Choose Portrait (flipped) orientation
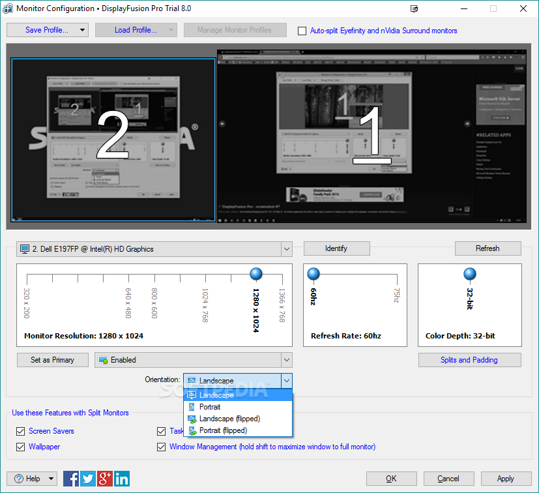The width and height of the screenshot is (539, 493). click(238, 430)
